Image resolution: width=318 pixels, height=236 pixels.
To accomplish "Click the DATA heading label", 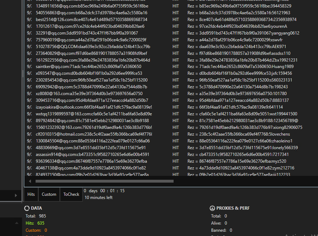I will pos(37,208).
